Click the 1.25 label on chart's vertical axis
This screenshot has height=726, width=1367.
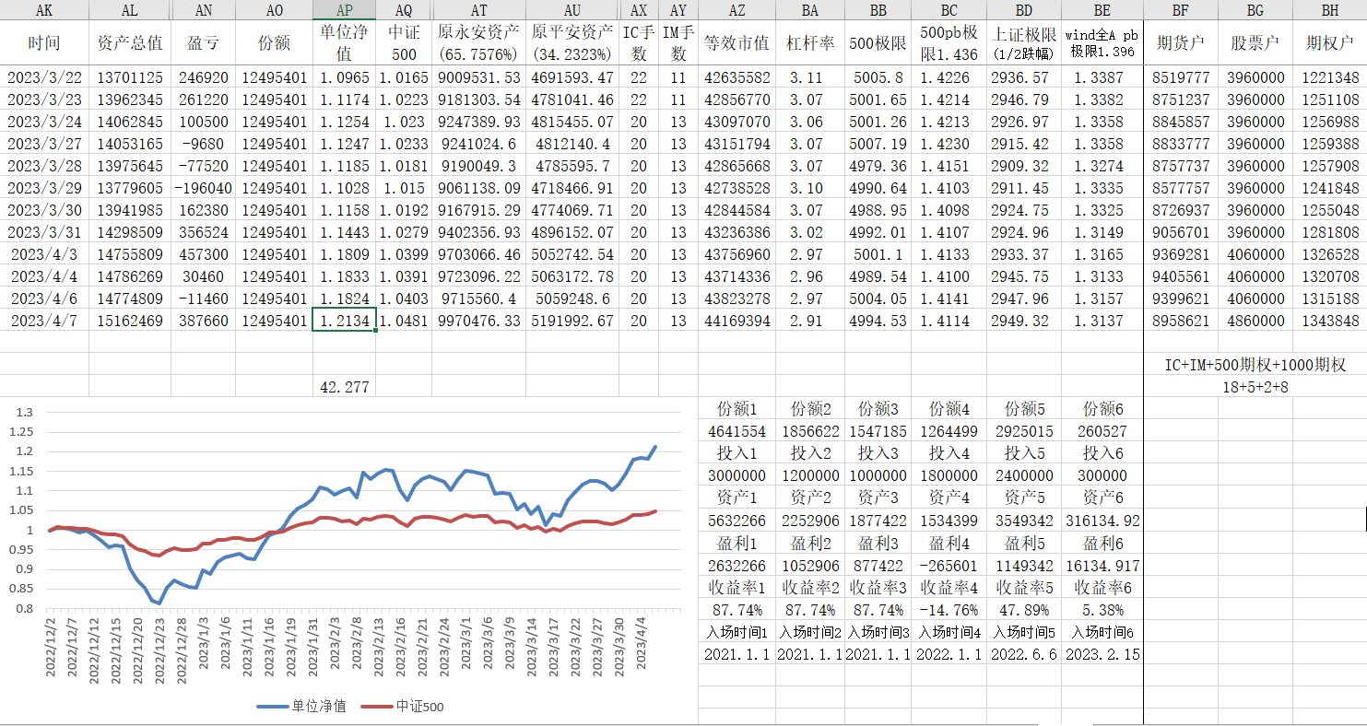click(20, 432)
